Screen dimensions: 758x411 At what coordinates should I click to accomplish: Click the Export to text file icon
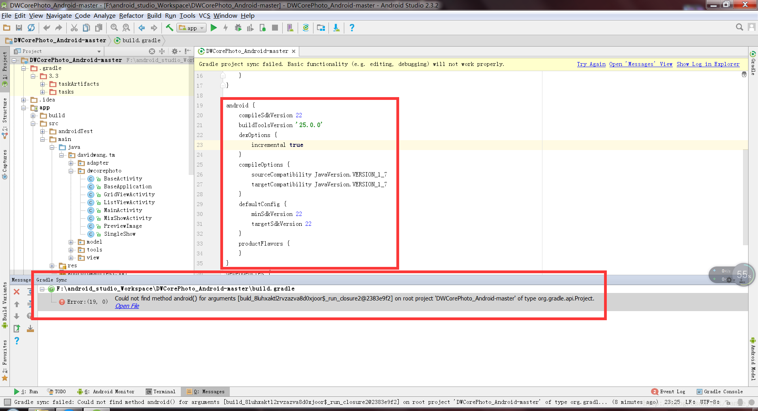point(17,328)
